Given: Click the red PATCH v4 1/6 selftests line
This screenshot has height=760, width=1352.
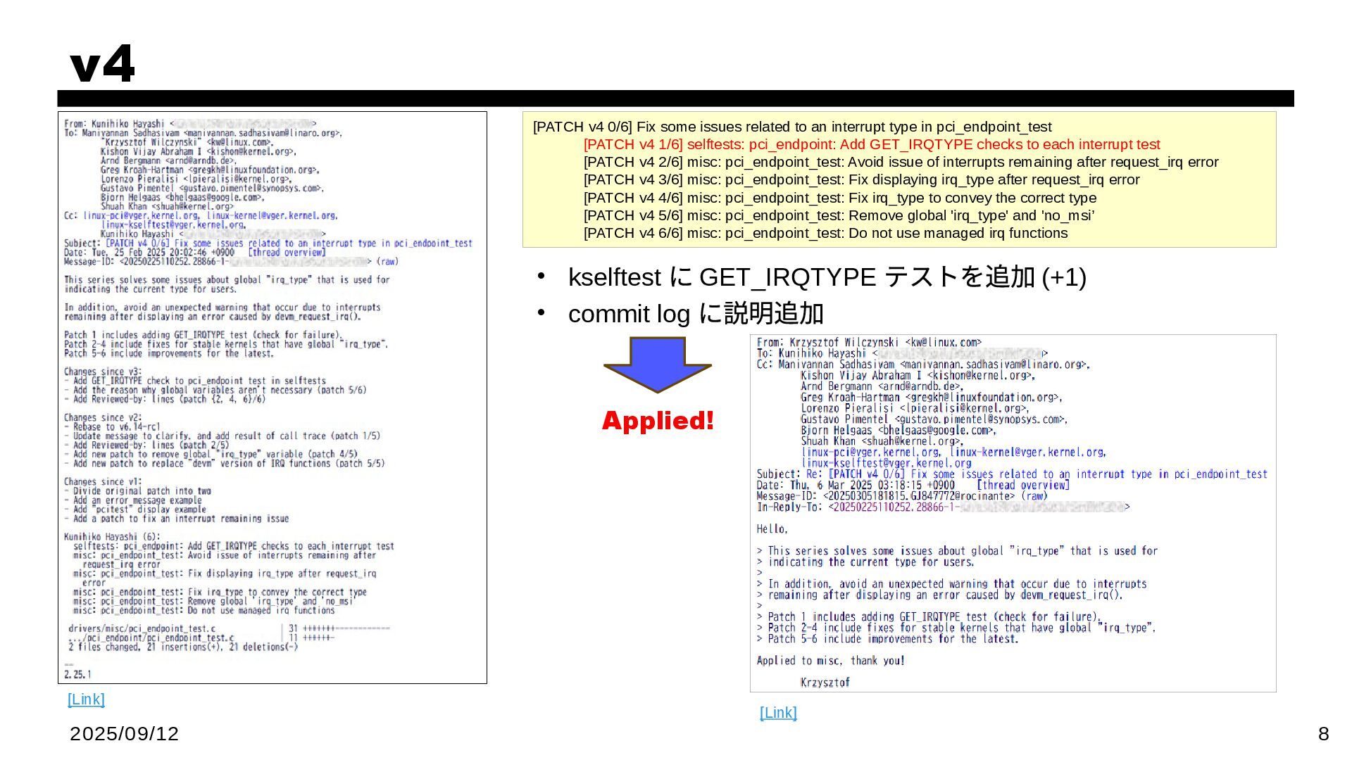Looking at the screenshot, I should click(x=871, y=144).
